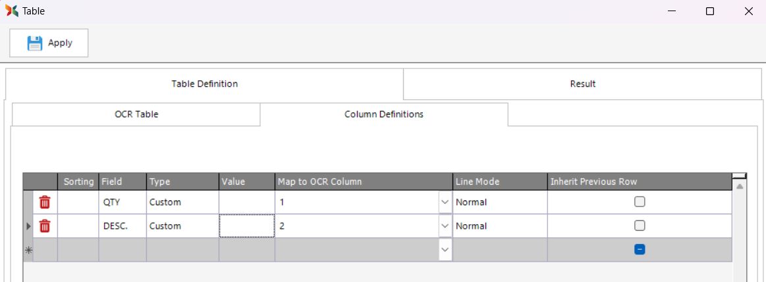Enable Inherit Previous Row for QTY
The image size is (766, 282).
pyautogui.click(x=640, y=202)
